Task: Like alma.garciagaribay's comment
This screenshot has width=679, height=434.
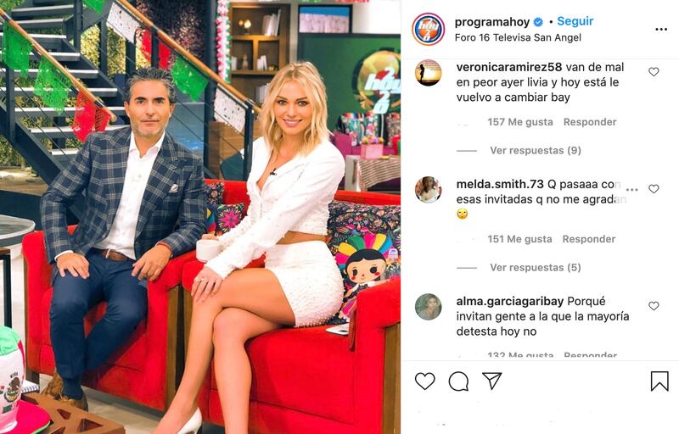Action: (x=654, y=306)
